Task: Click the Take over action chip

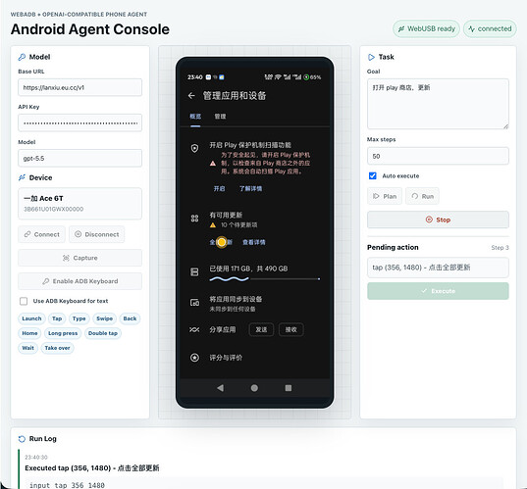Action: point(58,348)
